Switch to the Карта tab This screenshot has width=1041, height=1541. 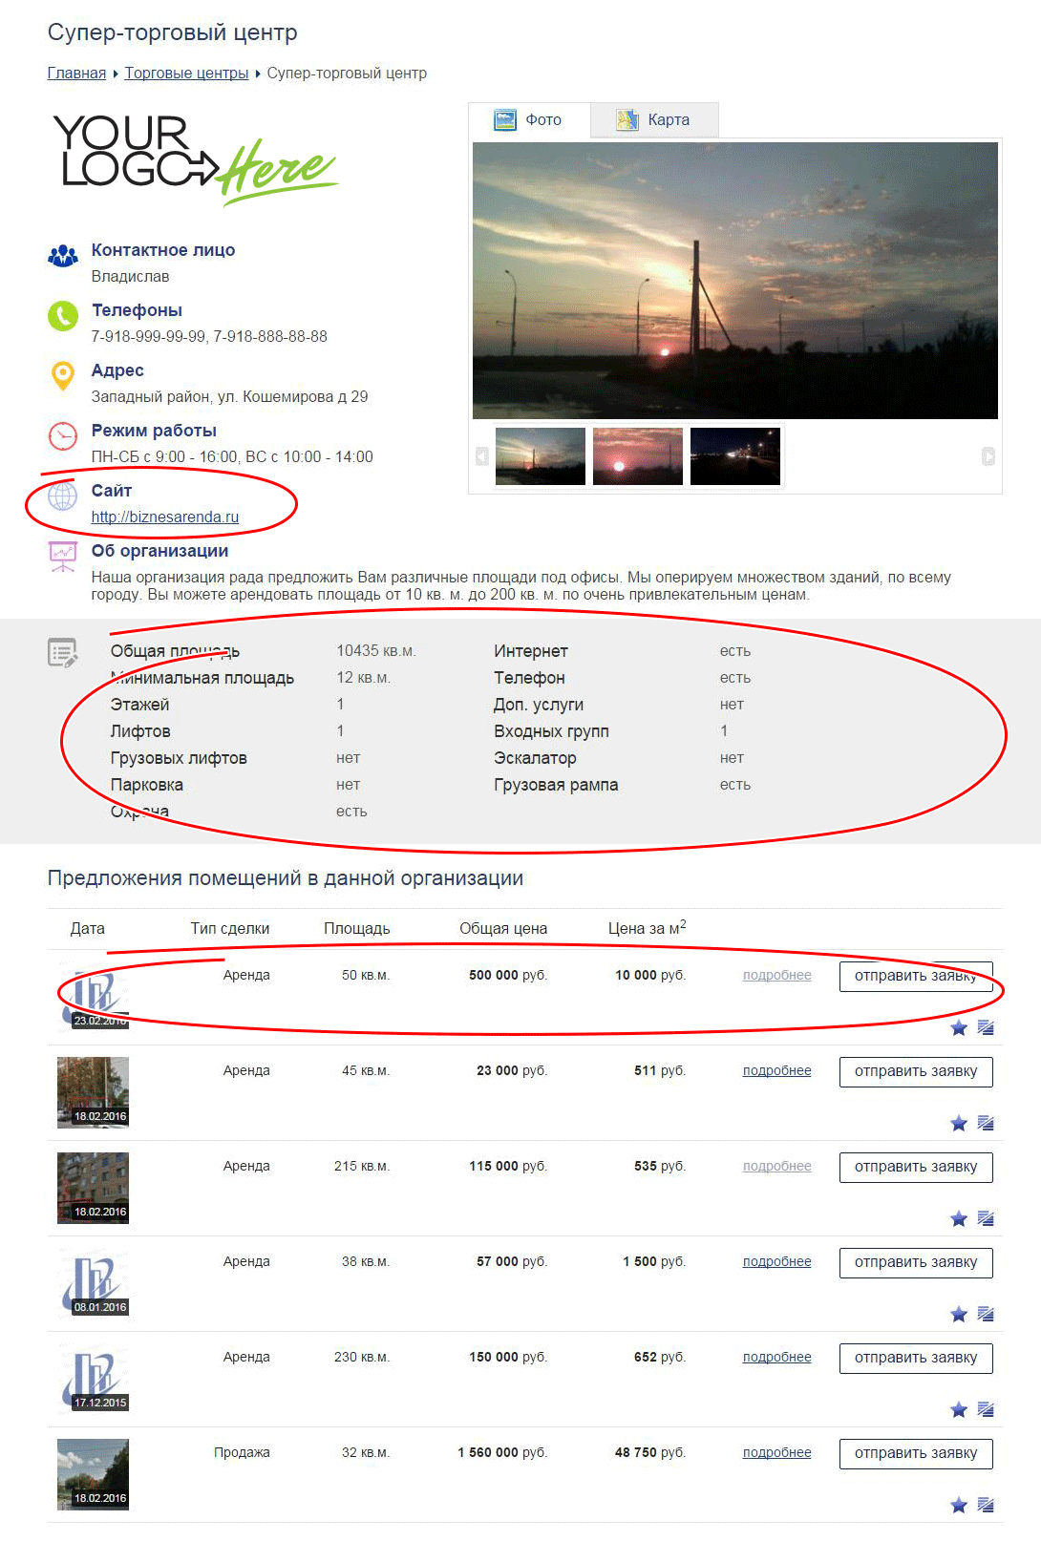(x=654, y=120)
